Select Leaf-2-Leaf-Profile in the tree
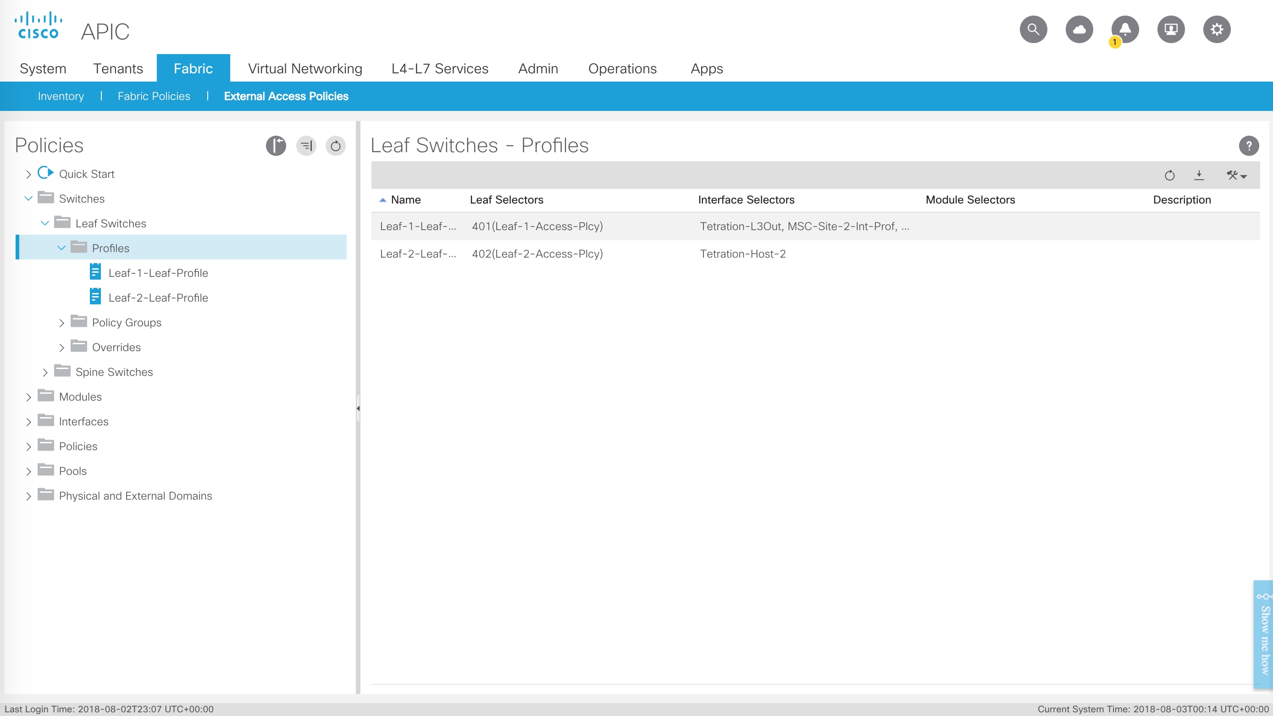The image size is (1273, 716). coord(158,298)
